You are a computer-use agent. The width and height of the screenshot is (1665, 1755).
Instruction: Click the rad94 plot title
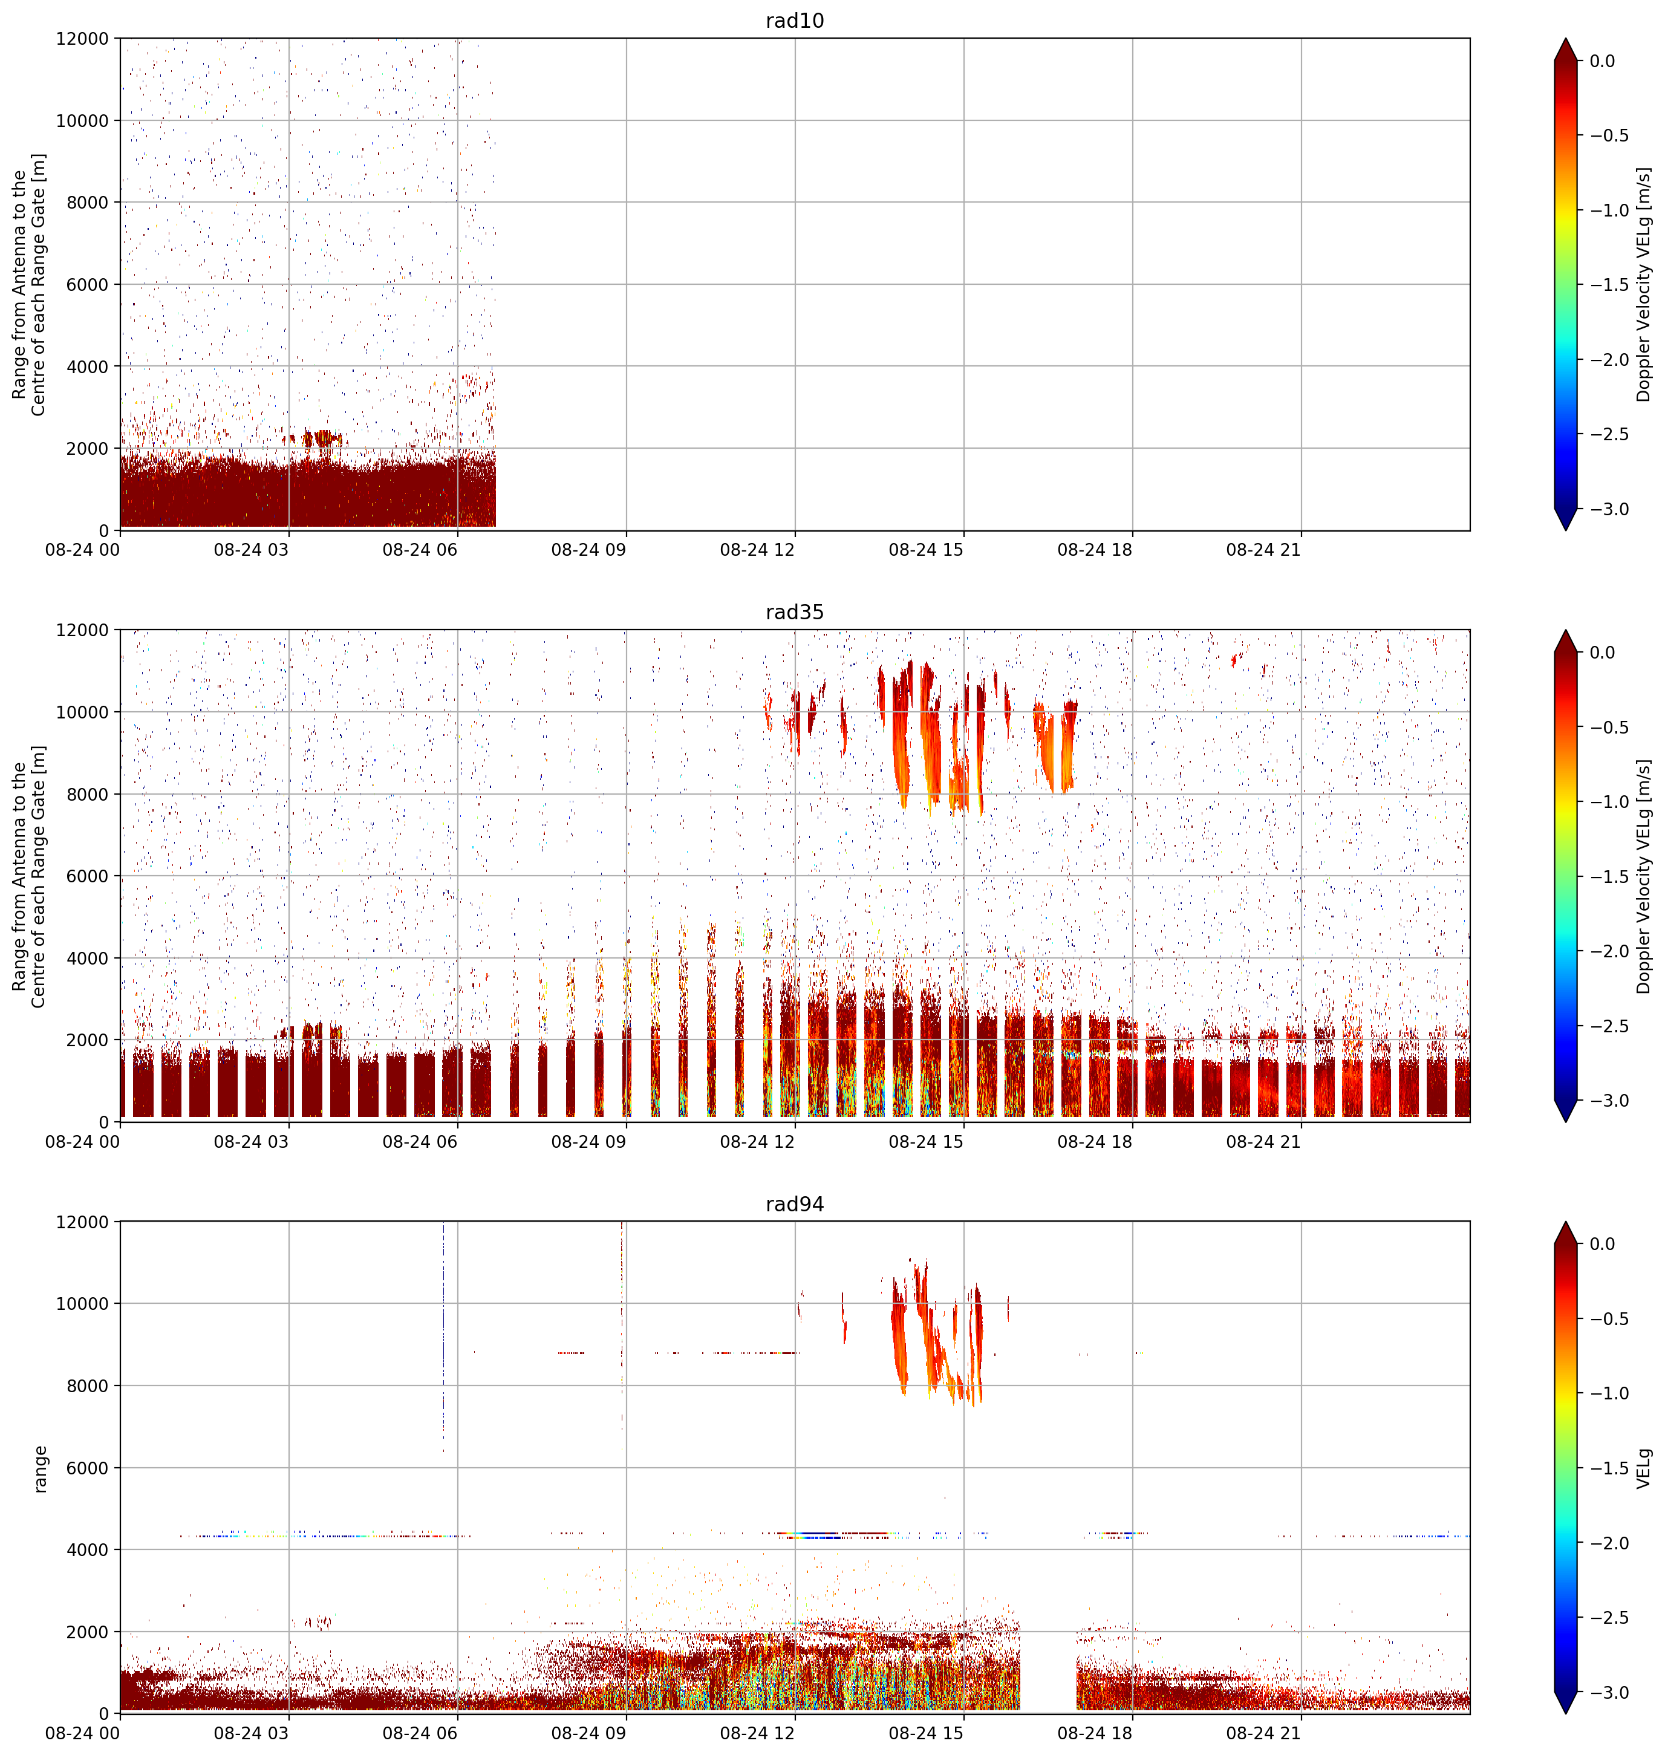click(794, 1204)
